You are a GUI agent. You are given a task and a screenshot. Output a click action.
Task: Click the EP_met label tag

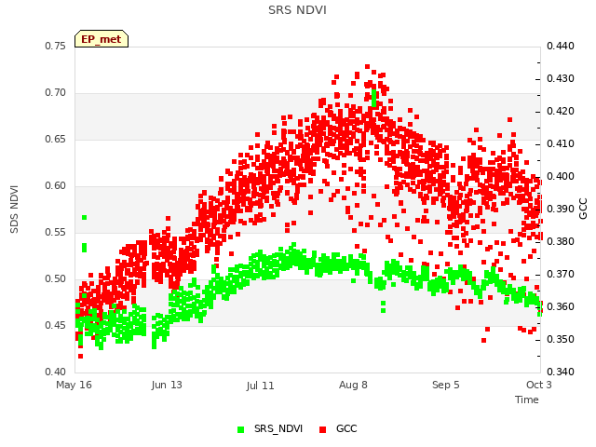click(x=102, y=39)
